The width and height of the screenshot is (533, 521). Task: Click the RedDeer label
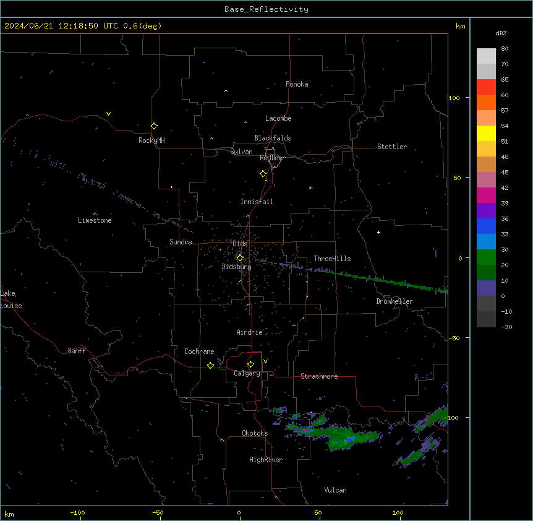tap(272, 158)
